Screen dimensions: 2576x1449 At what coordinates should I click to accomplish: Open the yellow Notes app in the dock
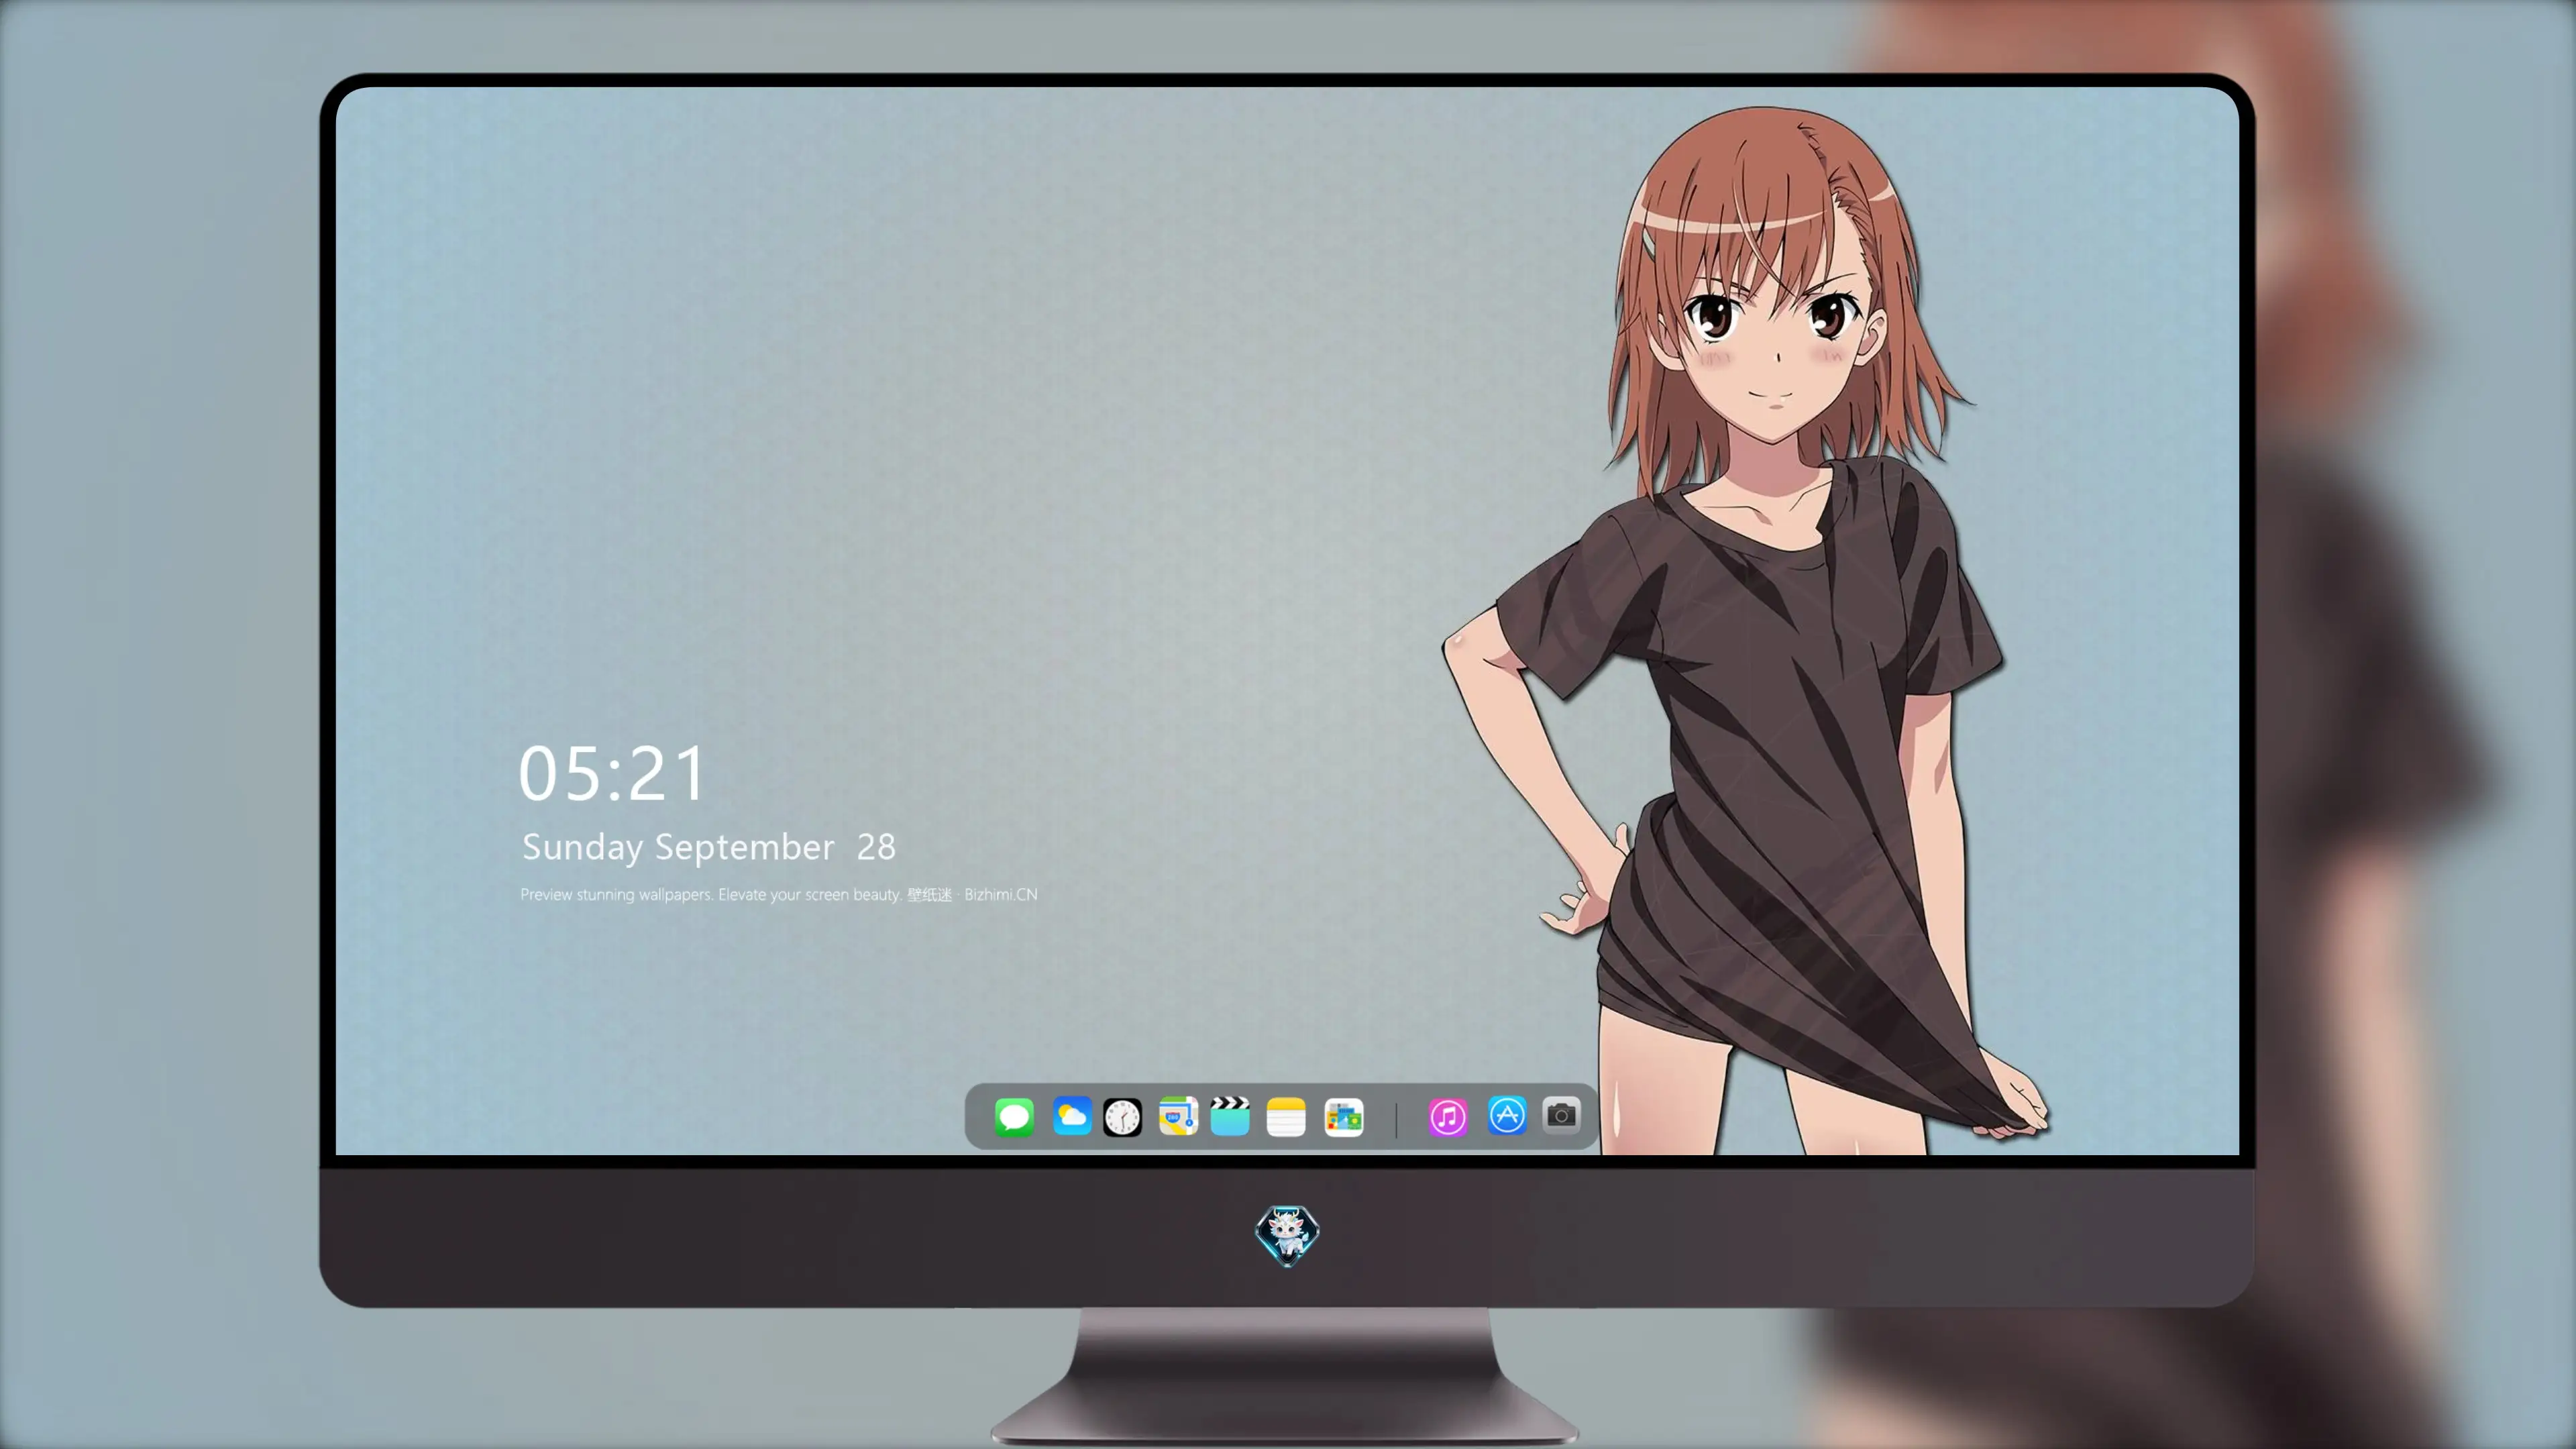click(x=1286, y=1116)
